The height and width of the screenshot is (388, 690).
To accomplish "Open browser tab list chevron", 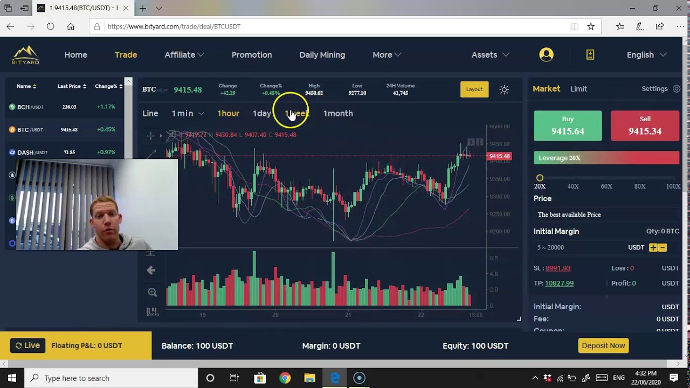I will click(x=158, y=8).
